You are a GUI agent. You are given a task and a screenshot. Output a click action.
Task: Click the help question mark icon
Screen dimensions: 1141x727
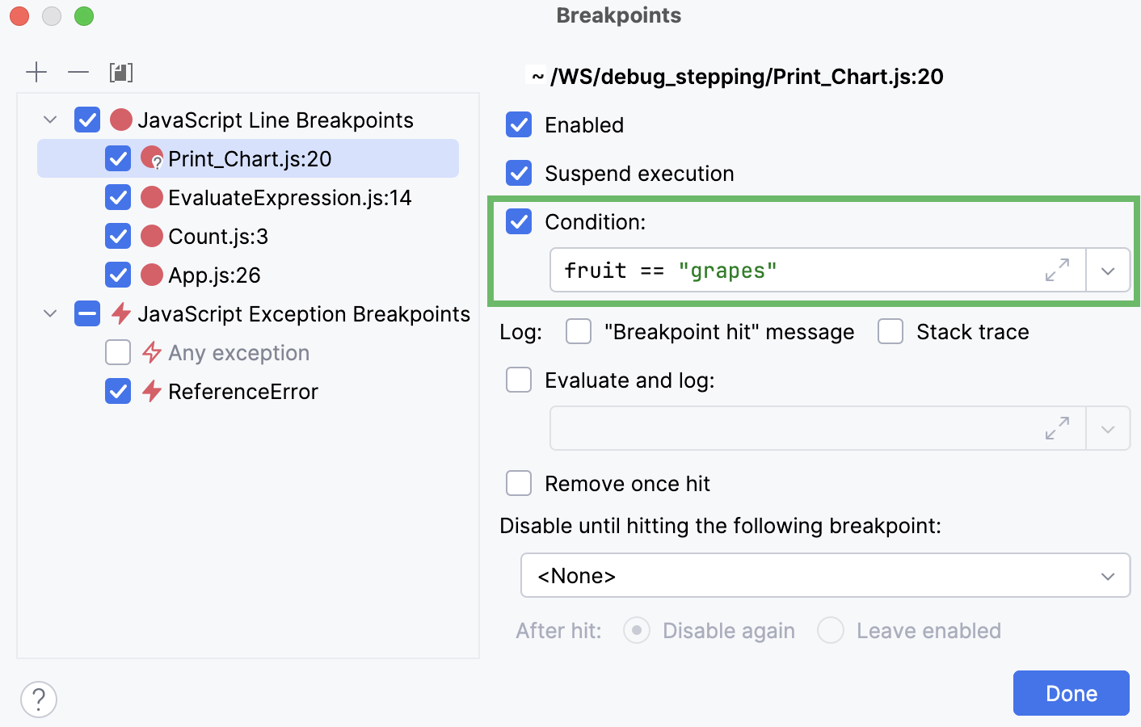38,700
